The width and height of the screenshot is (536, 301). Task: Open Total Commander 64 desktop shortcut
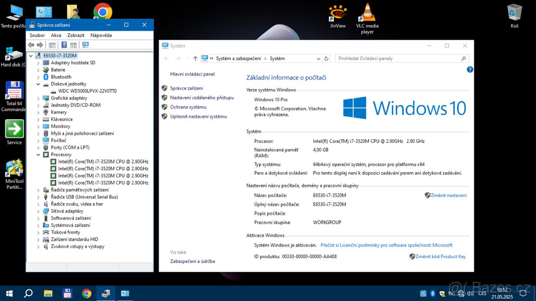pyautogui.click(x=14, y=96)
